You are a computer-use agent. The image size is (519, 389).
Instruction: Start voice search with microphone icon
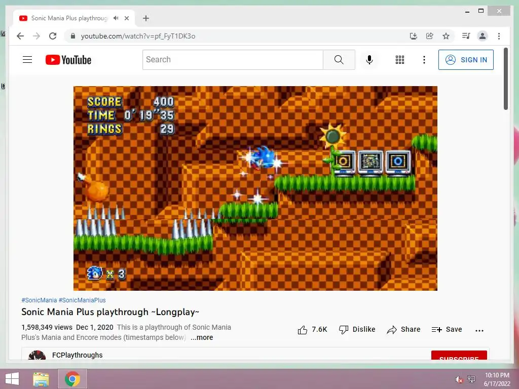pyautogui.click(x=369, y=60)
